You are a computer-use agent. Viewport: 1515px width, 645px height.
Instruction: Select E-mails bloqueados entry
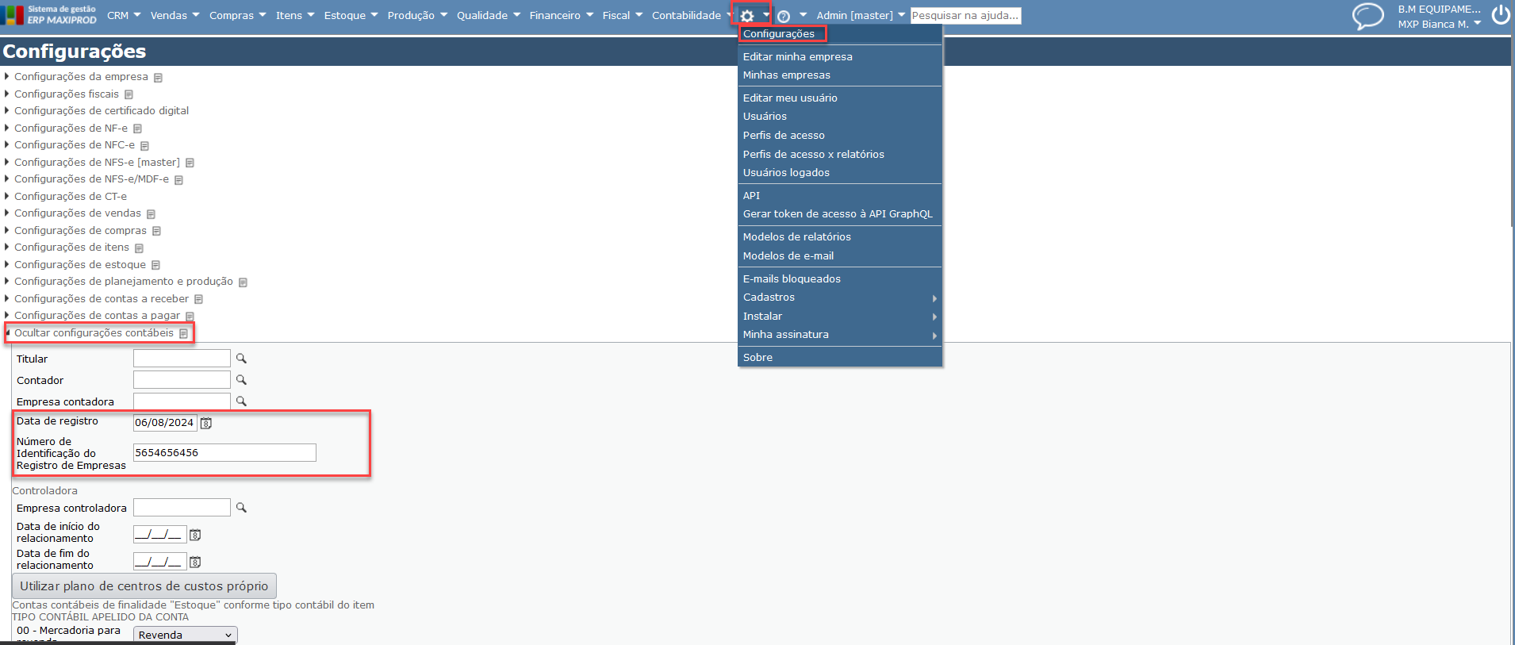(x=792, y=279)
